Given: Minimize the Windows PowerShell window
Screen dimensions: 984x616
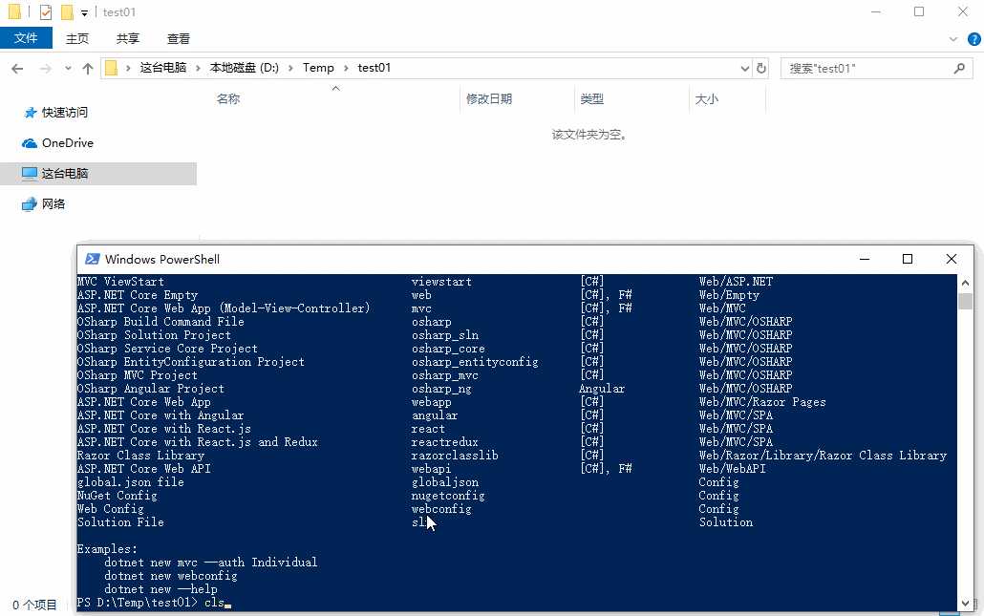Looking at the screenshot, I should click(865, 259).
